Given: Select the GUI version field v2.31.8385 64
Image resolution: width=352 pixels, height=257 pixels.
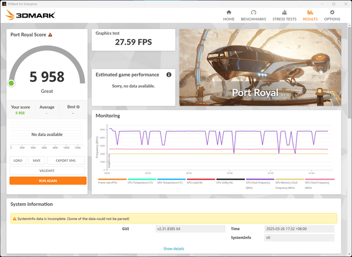Looking at the screenshot, I should (190, 229).
